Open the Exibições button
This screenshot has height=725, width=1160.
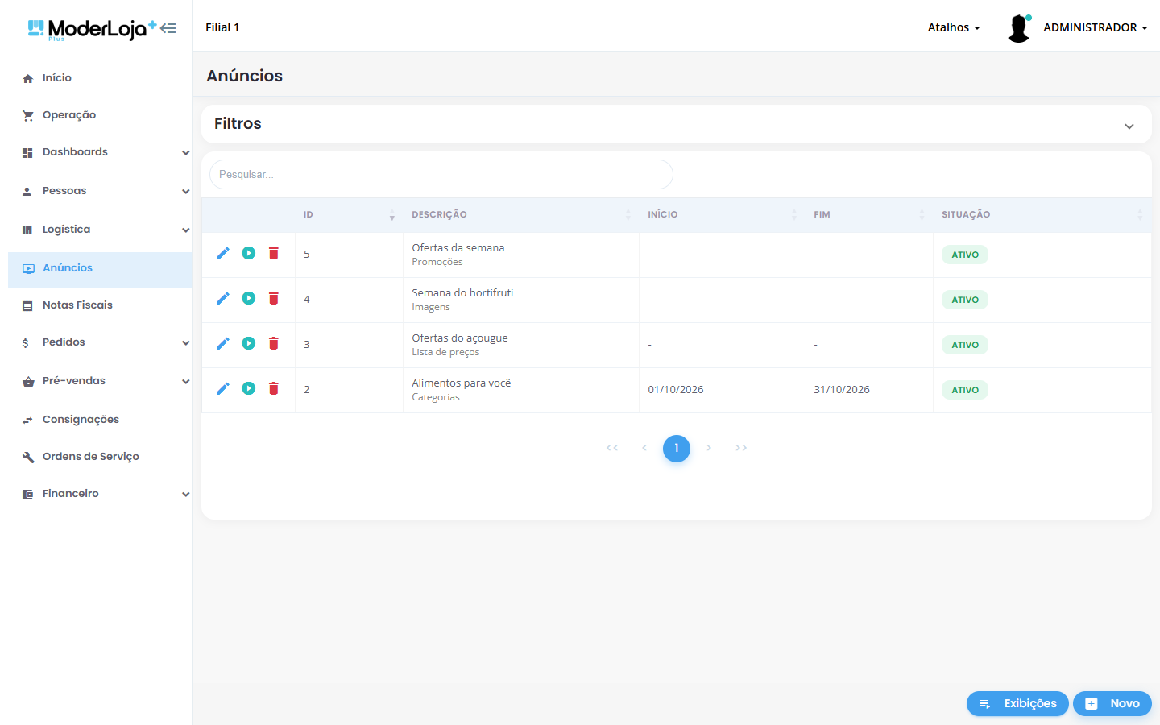pos(1017,703)
